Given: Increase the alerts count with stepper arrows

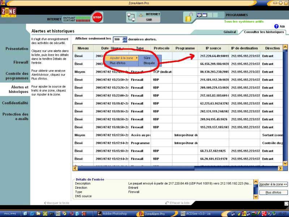Looking at the screenshot, I should [x=125, y=38].
